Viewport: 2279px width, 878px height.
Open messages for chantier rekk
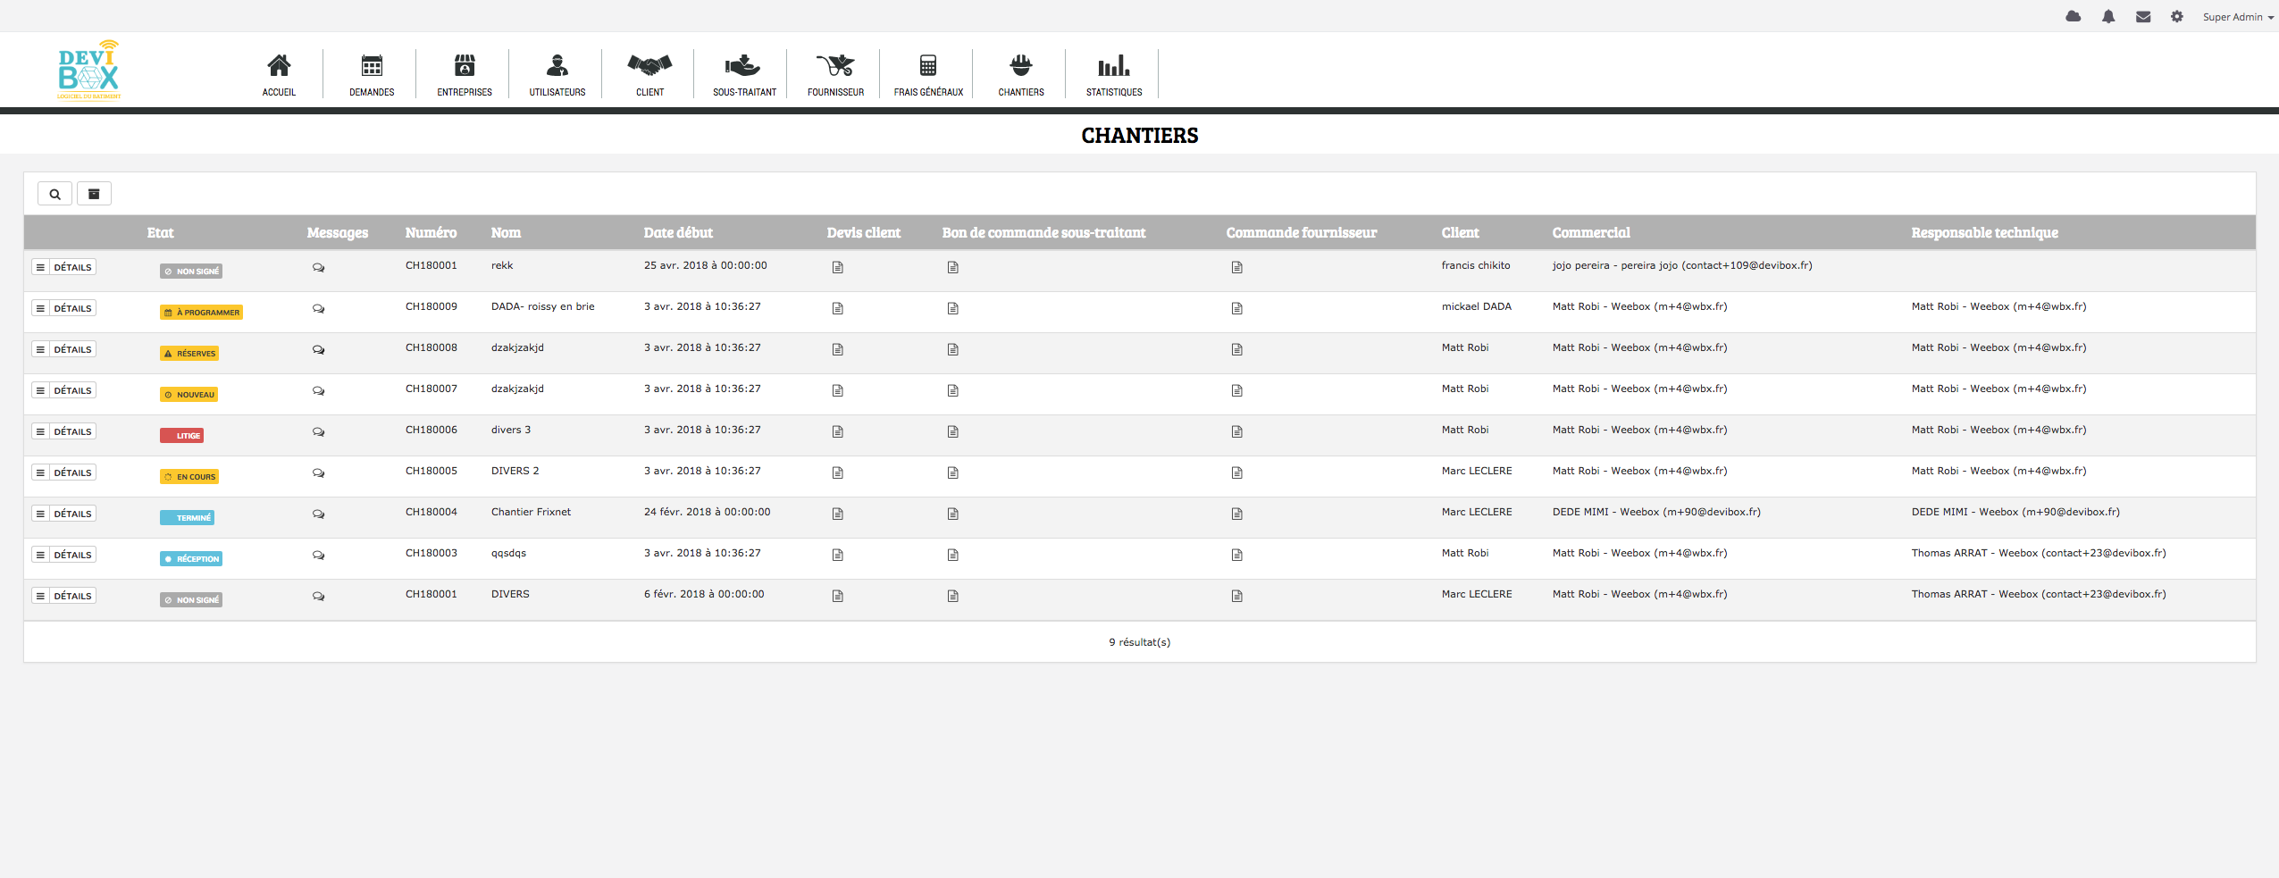click(x=318, y=267)
